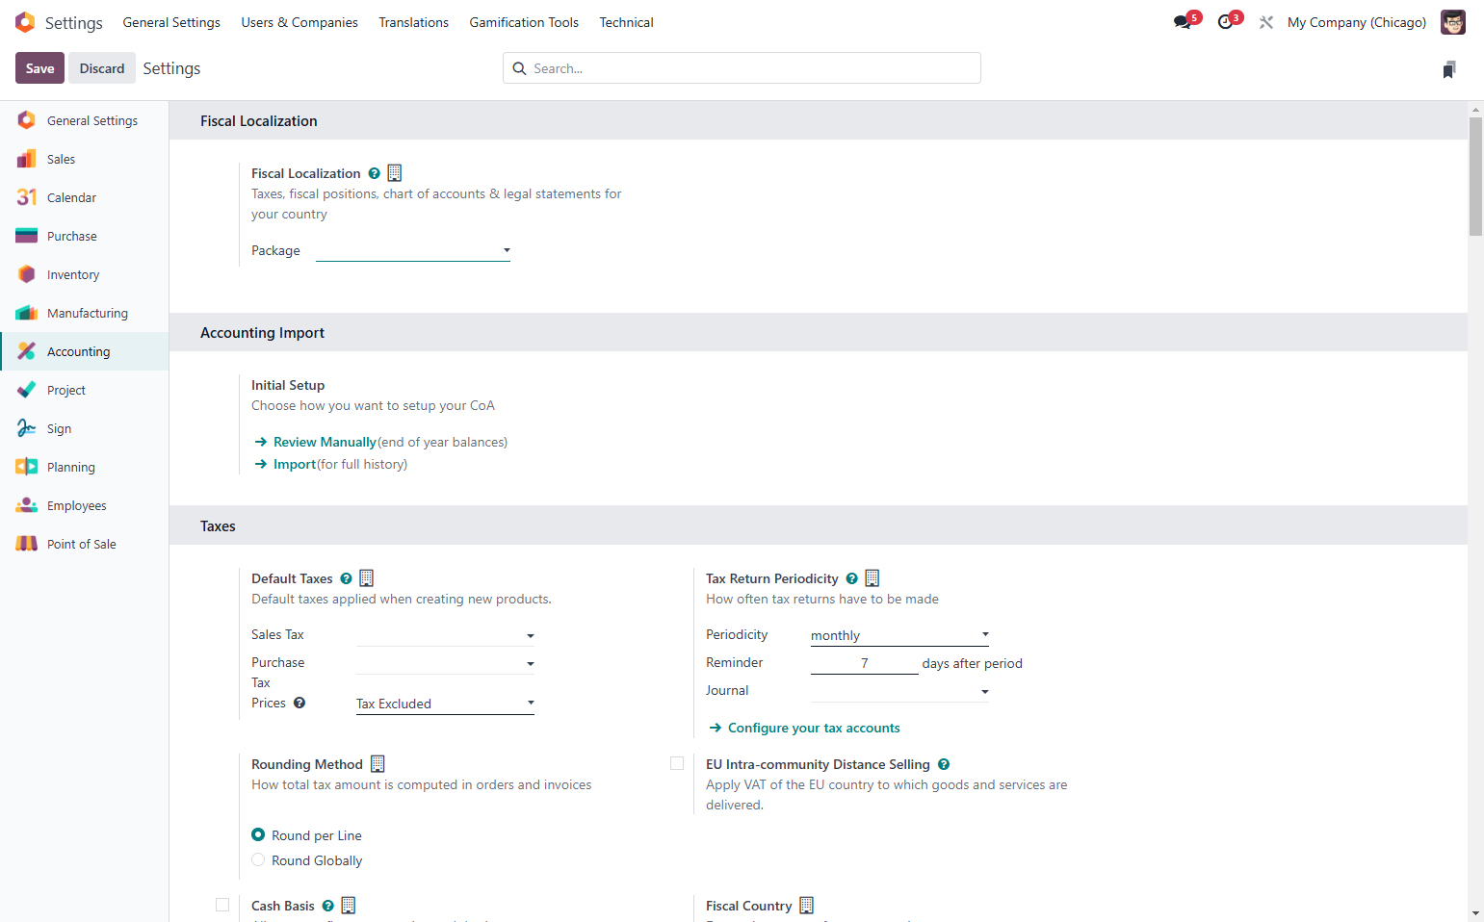Open the Periodicity monthly dropdown
The width and height of the screenshot is (1484, 922).
coord(899,635)
